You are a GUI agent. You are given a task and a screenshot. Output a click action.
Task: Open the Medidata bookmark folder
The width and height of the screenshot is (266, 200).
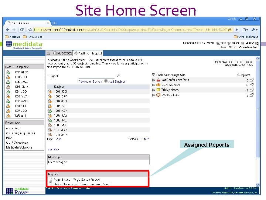(13, 37)
